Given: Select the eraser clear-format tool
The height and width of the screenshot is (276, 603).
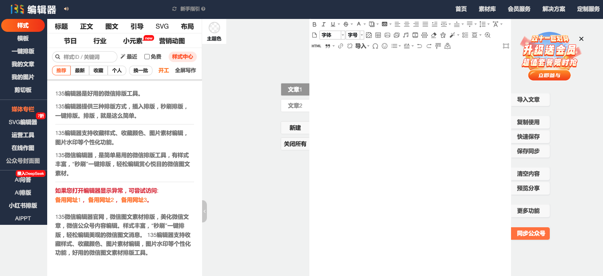Looking at the screenshot, I should click(434, 35).
